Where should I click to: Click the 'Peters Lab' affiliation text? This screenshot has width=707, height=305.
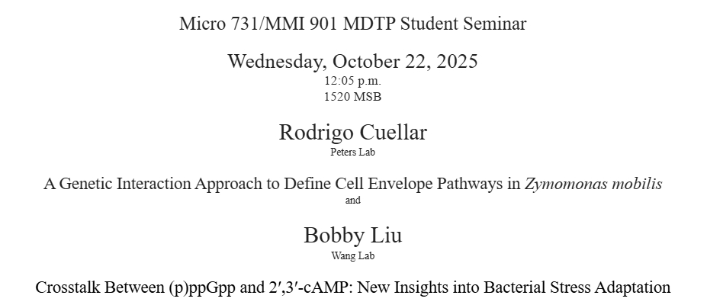(352, 152)
